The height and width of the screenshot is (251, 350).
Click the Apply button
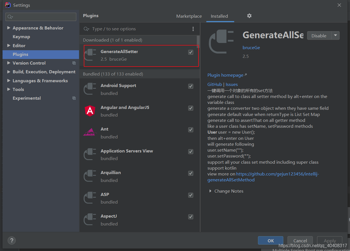tap(330, 241)
